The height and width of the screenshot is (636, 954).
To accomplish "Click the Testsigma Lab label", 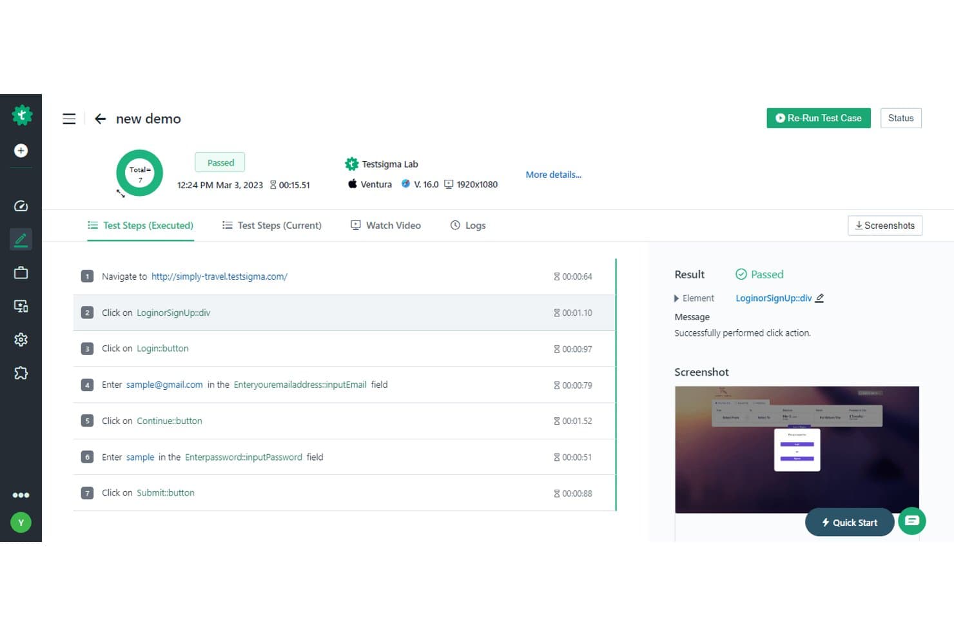I will (x=390, y=164).
